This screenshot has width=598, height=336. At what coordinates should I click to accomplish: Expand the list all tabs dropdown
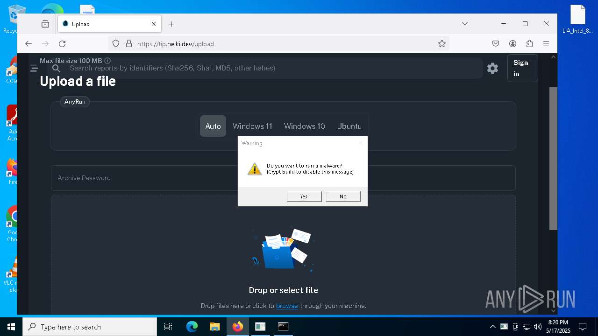click(465, 24)
